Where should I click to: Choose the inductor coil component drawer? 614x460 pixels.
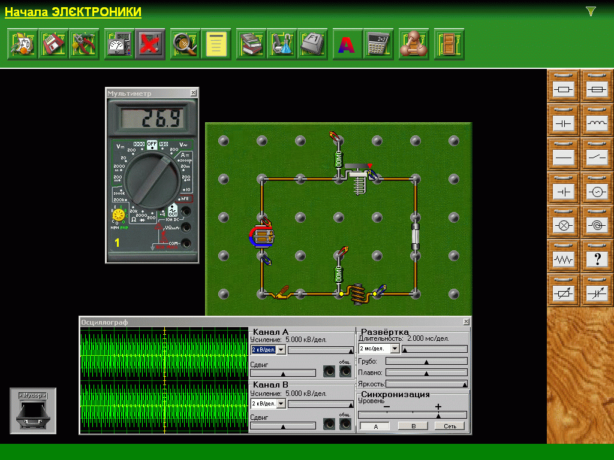point(597,124)
